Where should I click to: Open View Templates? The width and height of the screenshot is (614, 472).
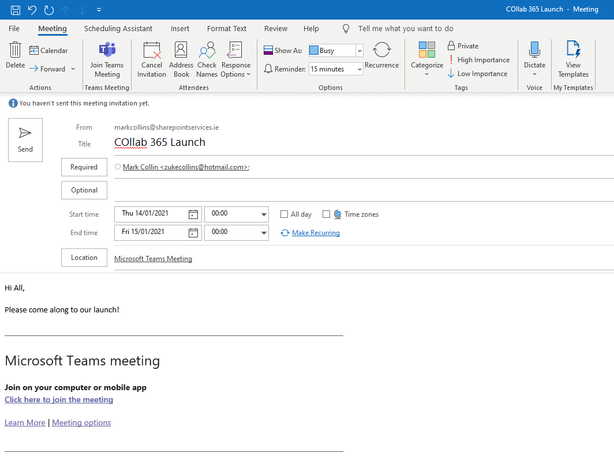point(573,60)
